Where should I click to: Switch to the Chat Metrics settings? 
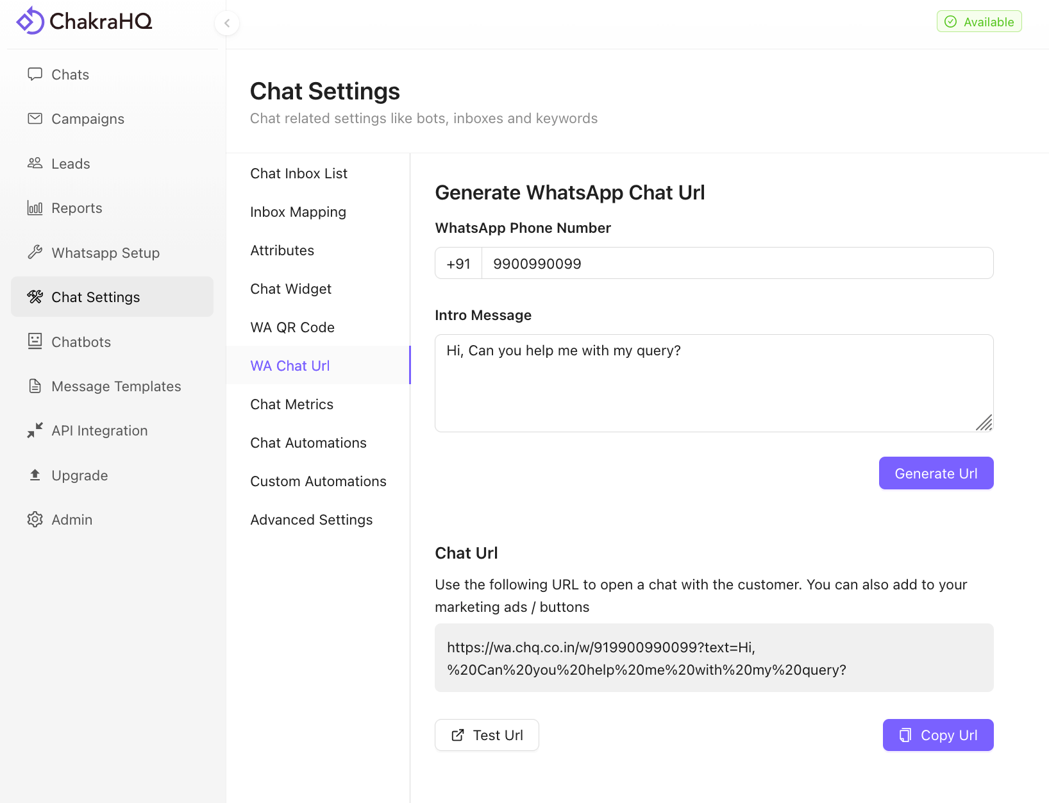pos(292,404)
